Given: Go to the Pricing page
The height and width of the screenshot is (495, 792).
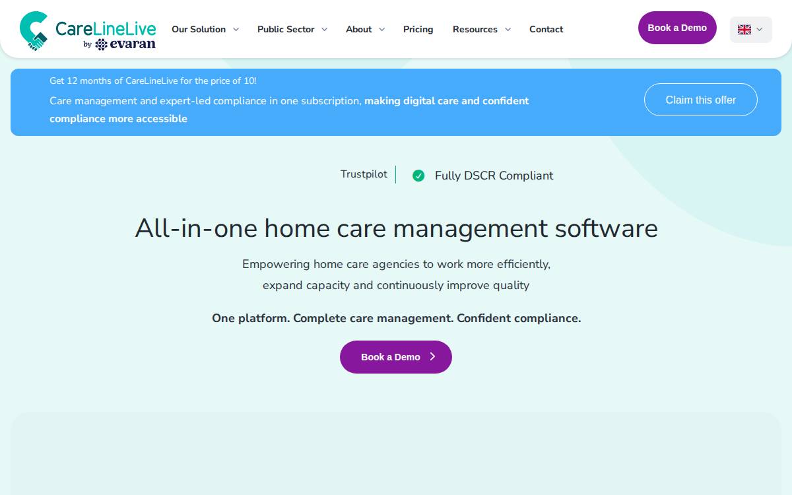Looking at the screenshot, I should pos(418,29).
